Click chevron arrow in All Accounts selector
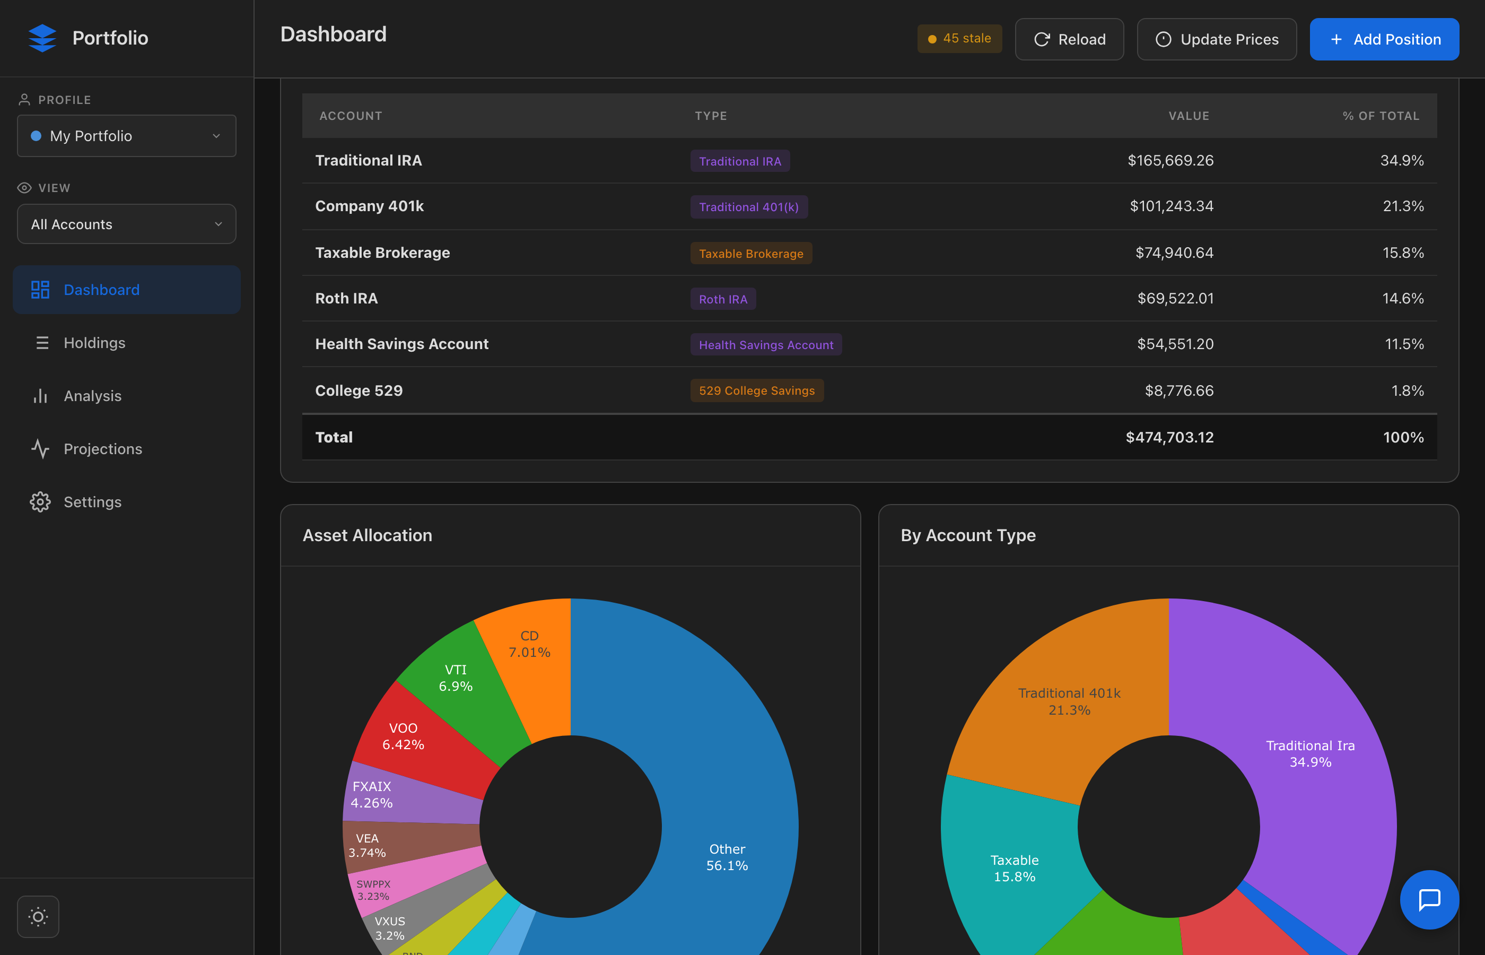The width and height of the screenshot is (1485, 955). 218,224
